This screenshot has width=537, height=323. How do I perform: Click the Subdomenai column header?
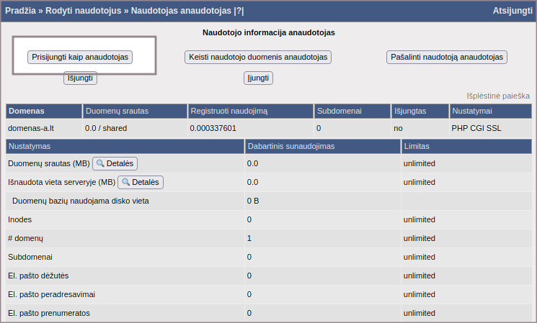(339, 112)
